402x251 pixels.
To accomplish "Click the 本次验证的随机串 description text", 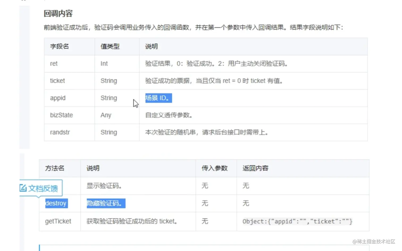I will tap(207, 132).
